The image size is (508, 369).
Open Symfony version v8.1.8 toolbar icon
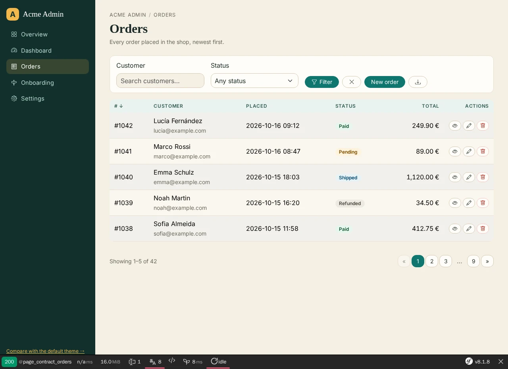point(477,361)
